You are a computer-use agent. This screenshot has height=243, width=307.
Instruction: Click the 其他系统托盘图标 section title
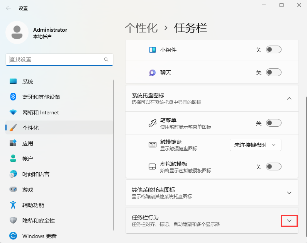[x=153, y=190]
